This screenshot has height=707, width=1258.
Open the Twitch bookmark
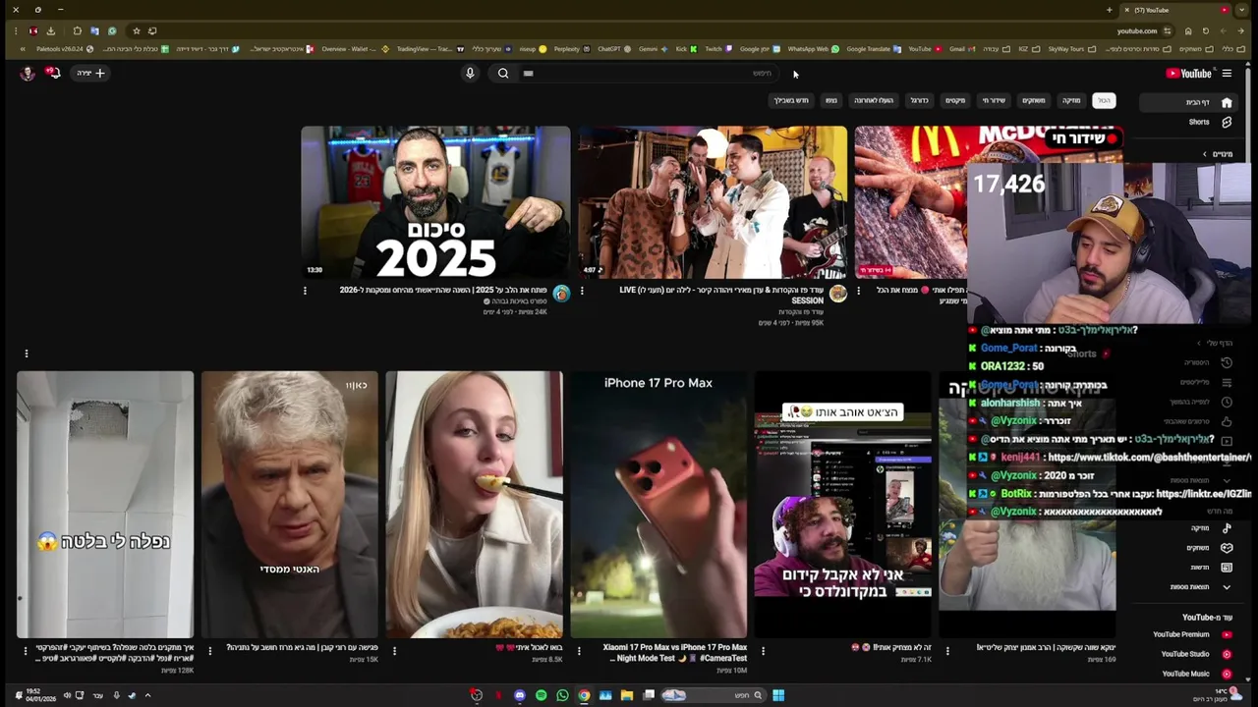pyautogui.click(x=718, y=49)
